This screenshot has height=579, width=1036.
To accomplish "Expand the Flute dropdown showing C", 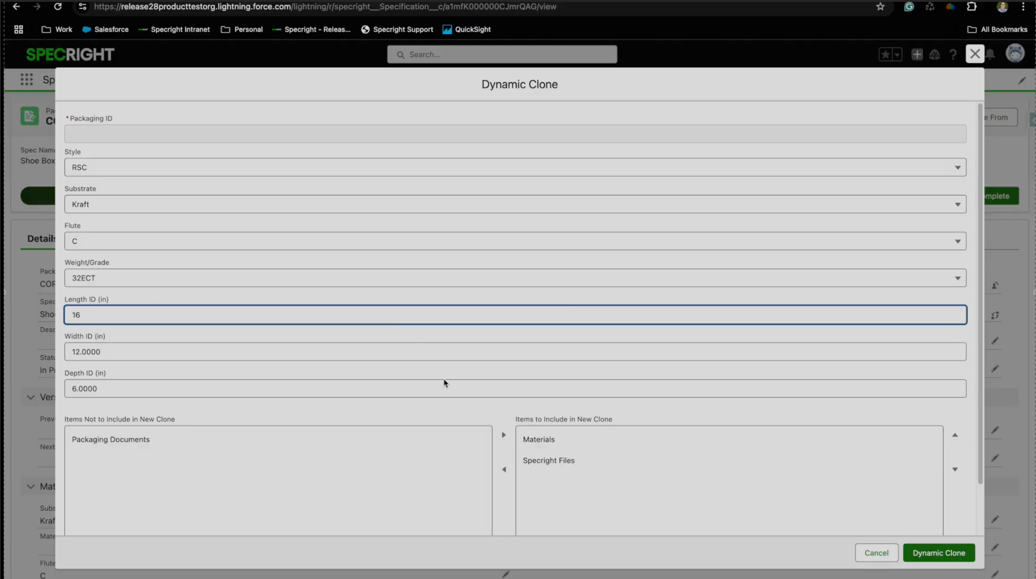I will tap(515, 241).
